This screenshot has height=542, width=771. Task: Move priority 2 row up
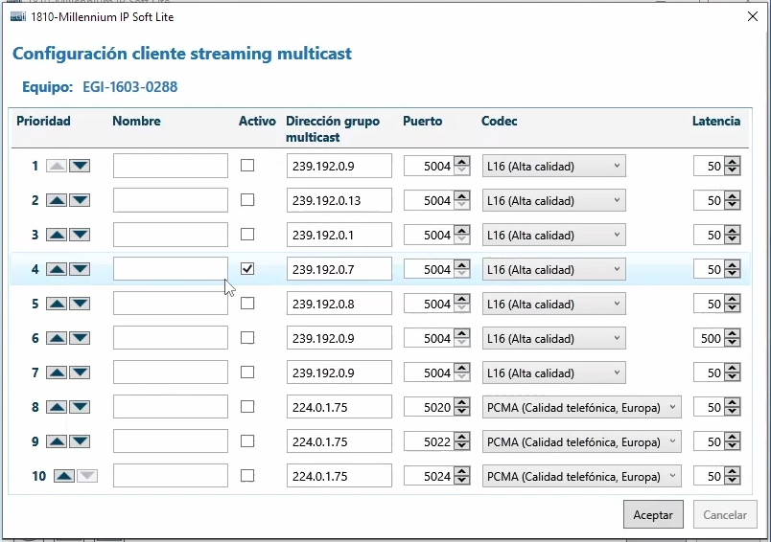(x=57, y=200)
